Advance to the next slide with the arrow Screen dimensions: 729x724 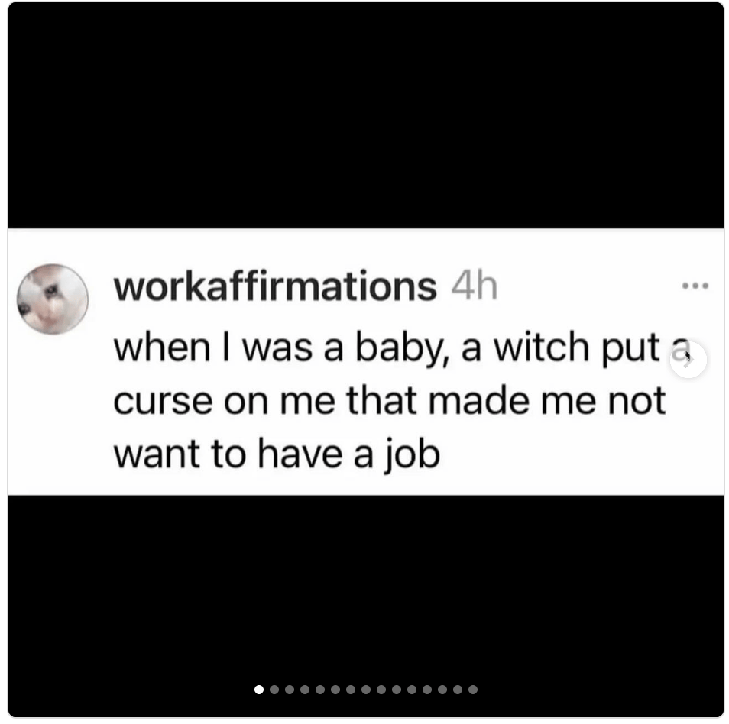[688, 360]
